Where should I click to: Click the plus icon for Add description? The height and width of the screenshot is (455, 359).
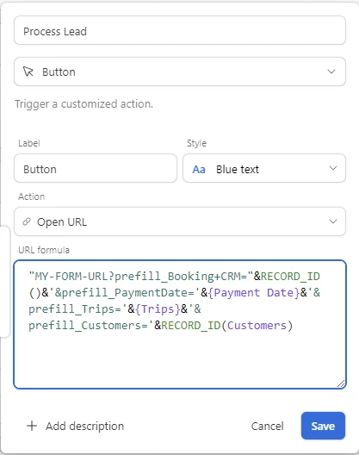[x=32, y=426]
